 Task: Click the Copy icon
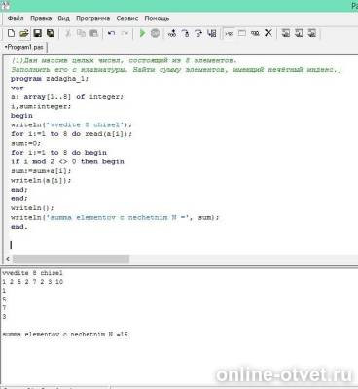[x=81, y=33]
